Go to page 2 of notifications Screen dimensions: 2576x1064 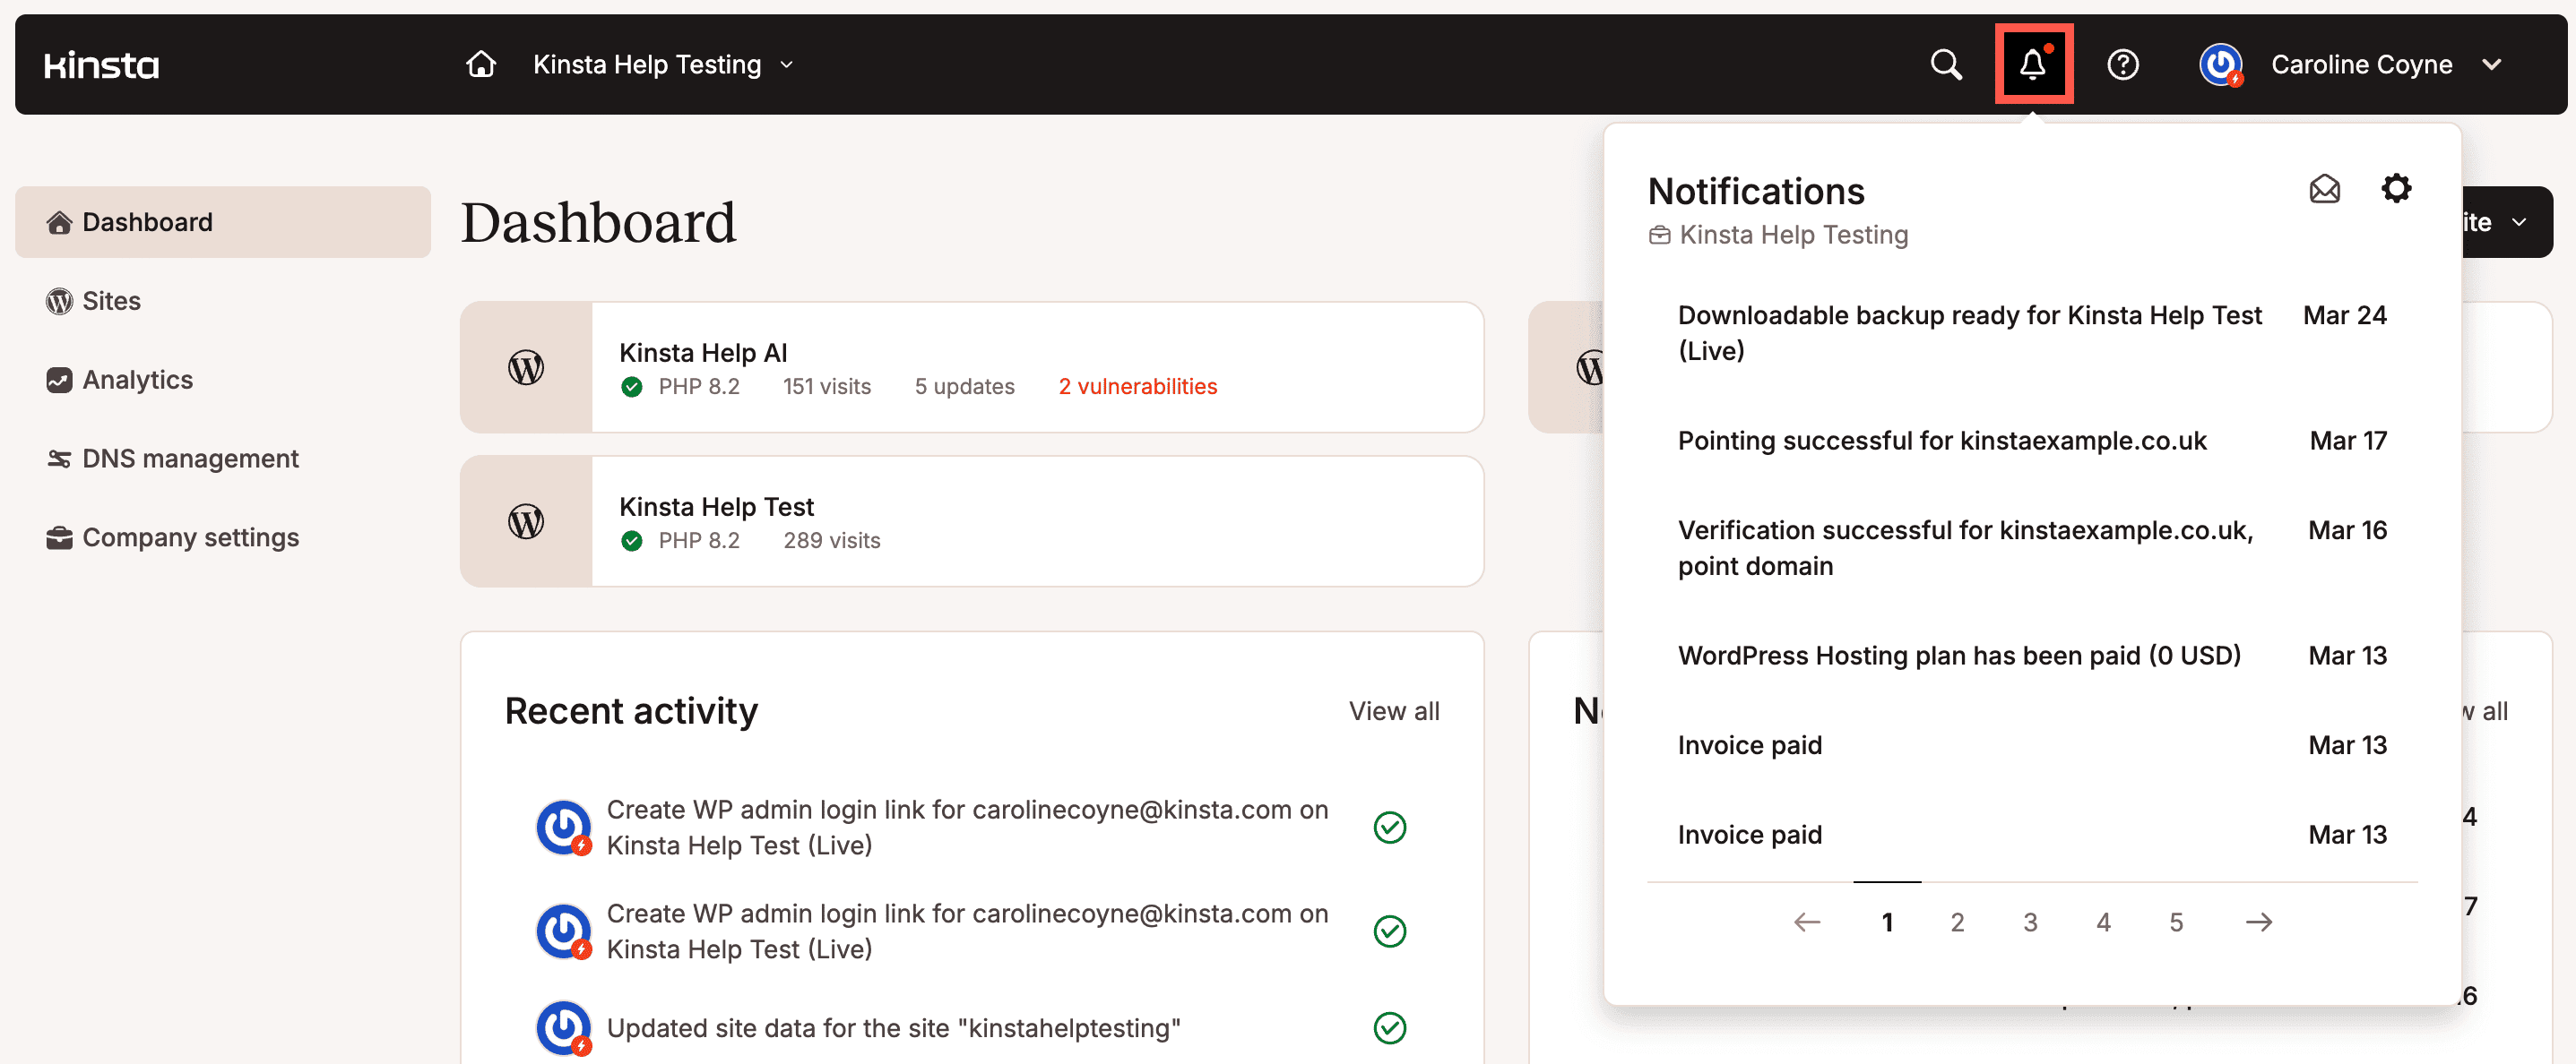(1958, 922)
